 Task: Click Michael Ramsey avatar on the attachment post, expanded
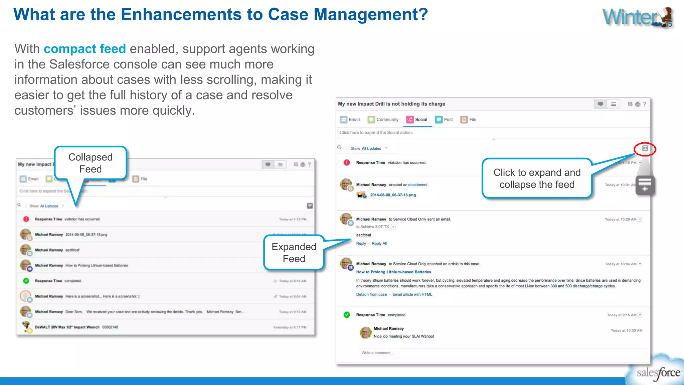(x=346, y=184)
